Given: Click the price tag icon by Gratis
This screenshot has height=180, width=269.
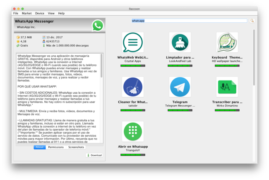Looking at the screenshot, I should click(x=18, y=45).
